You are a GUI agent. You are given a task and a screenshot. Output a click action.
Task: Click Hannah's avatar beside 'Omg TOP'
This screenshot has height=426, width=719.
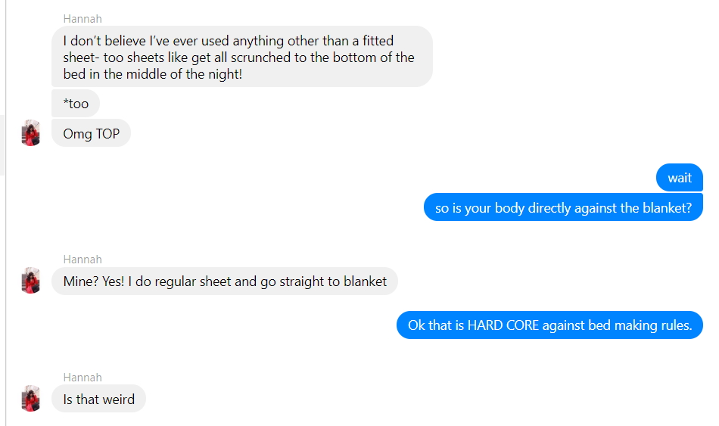31,133
